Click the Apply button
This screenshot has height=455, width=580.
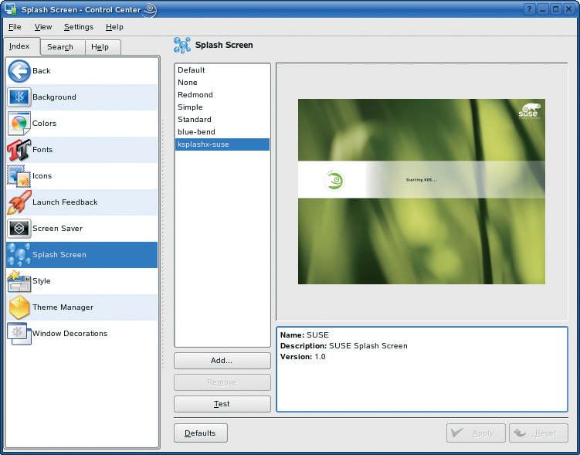point(476,433)
